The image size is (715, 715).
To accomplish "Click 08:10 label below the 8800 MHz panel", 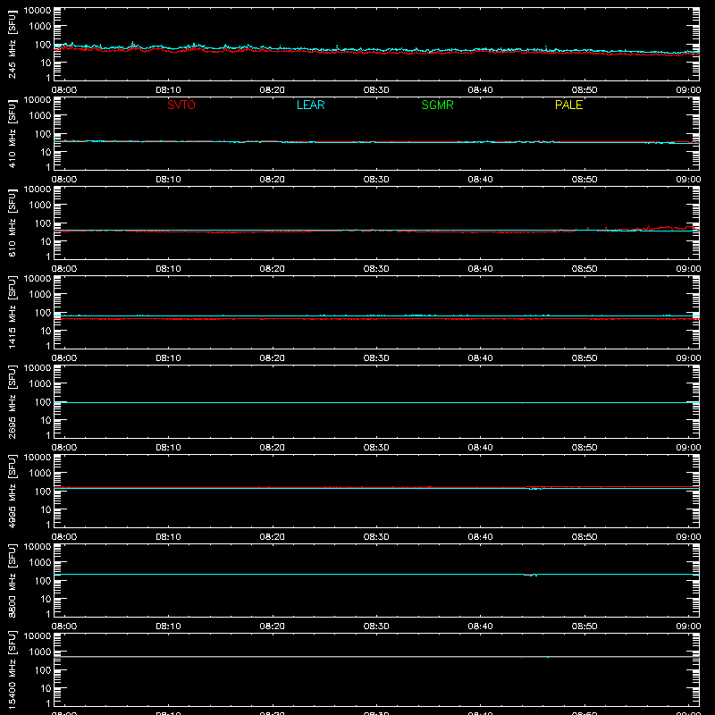I will [x=168, y=627].
